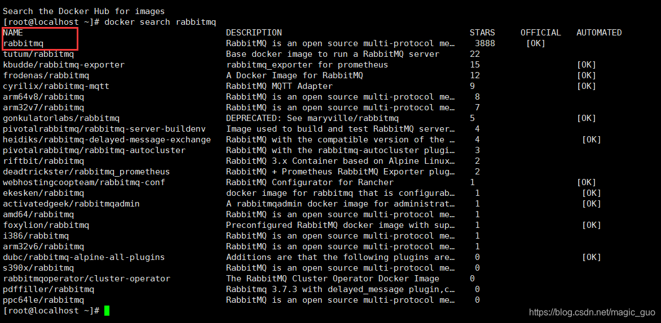Click automated [OK] in cyrilix/rabbitmq-mqtt row
Screen dimensions: 661x323
586,86
